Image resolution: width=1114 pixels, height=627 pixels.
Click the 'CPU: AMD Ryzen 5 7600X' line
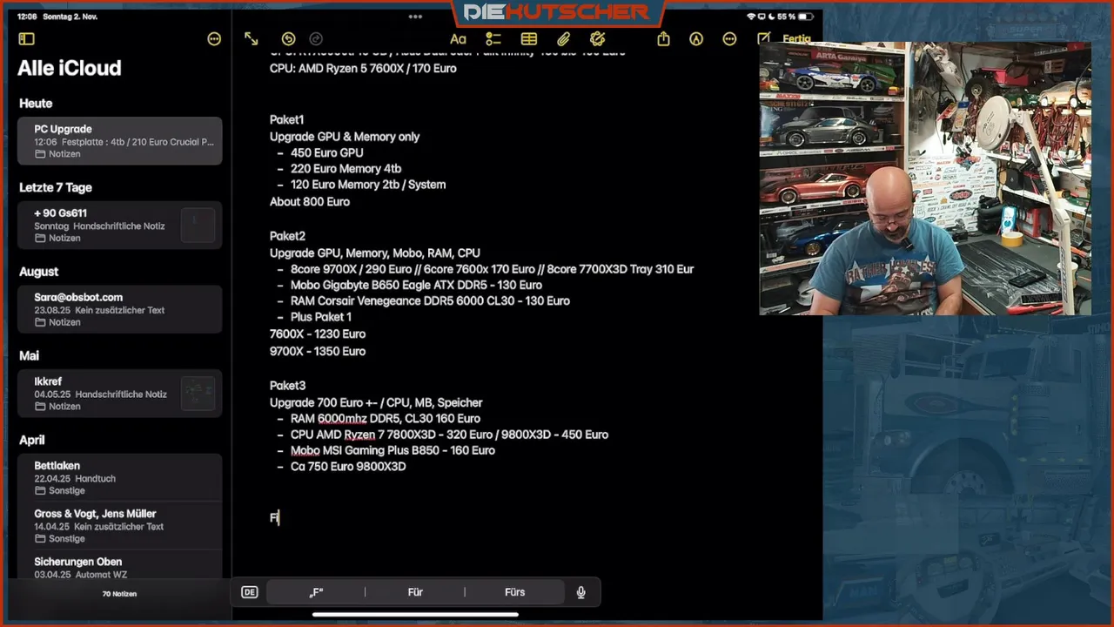363,69
